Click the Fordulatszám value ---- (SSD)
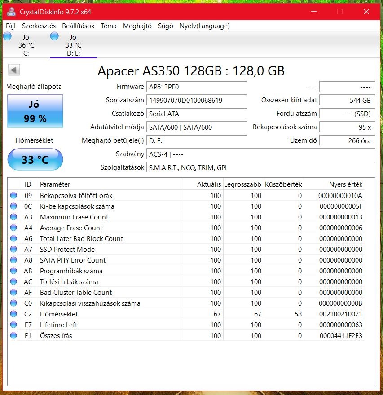 pyautogui.click(x=347, y=114)
